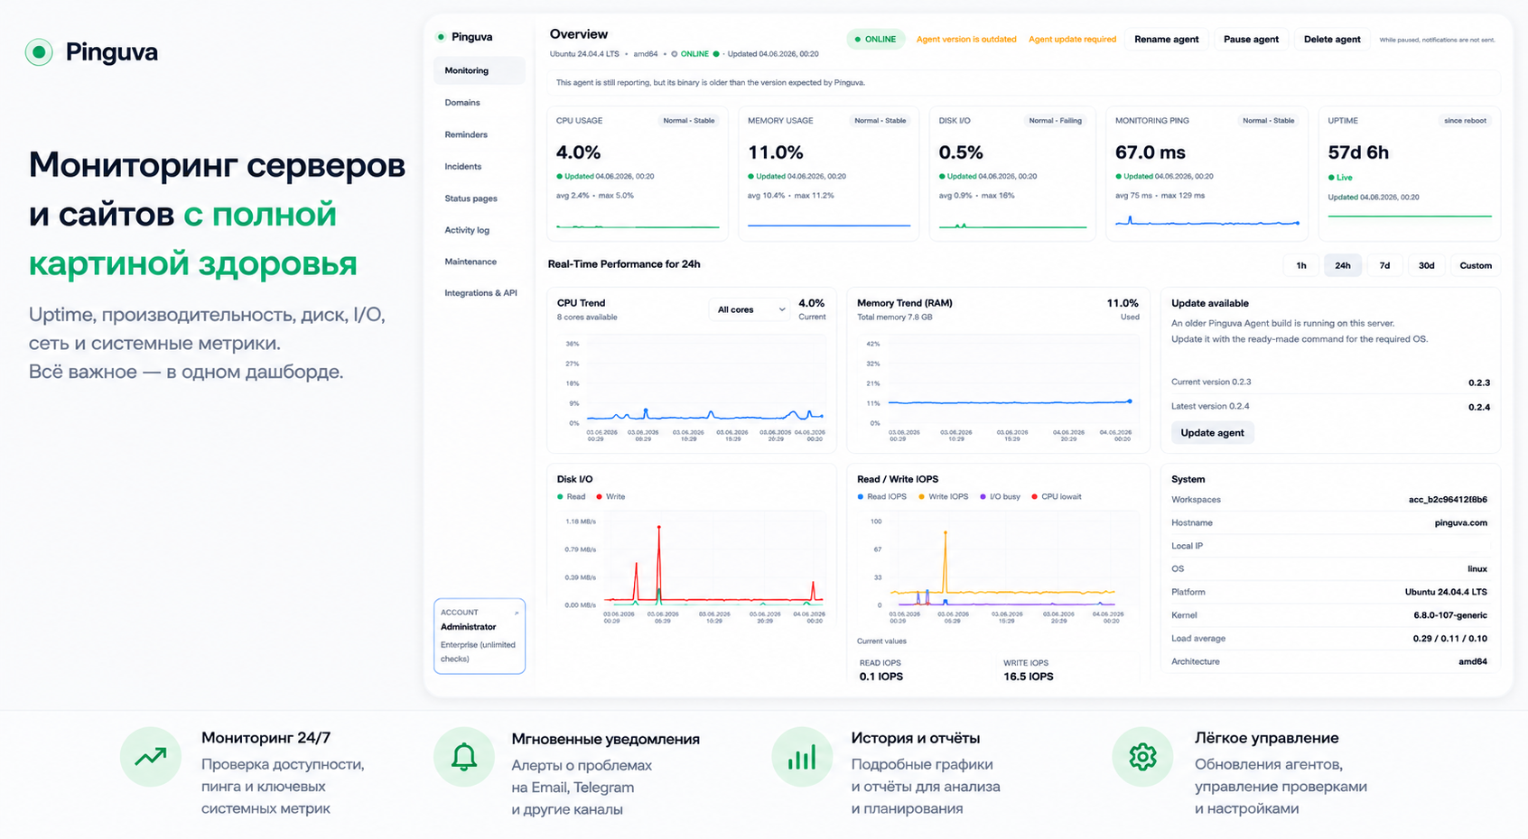Click the Pinguva green circle logo

coord(39,52)
